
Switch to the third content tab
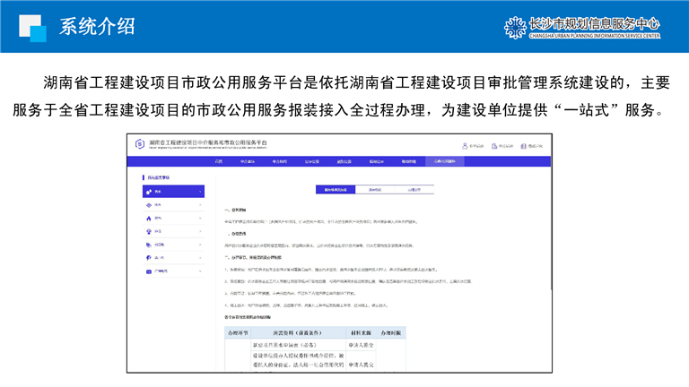(414, 190)
